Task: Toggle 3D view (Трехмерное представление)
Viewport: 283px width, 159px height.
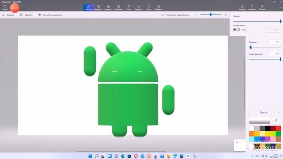Action: (175, 15)
